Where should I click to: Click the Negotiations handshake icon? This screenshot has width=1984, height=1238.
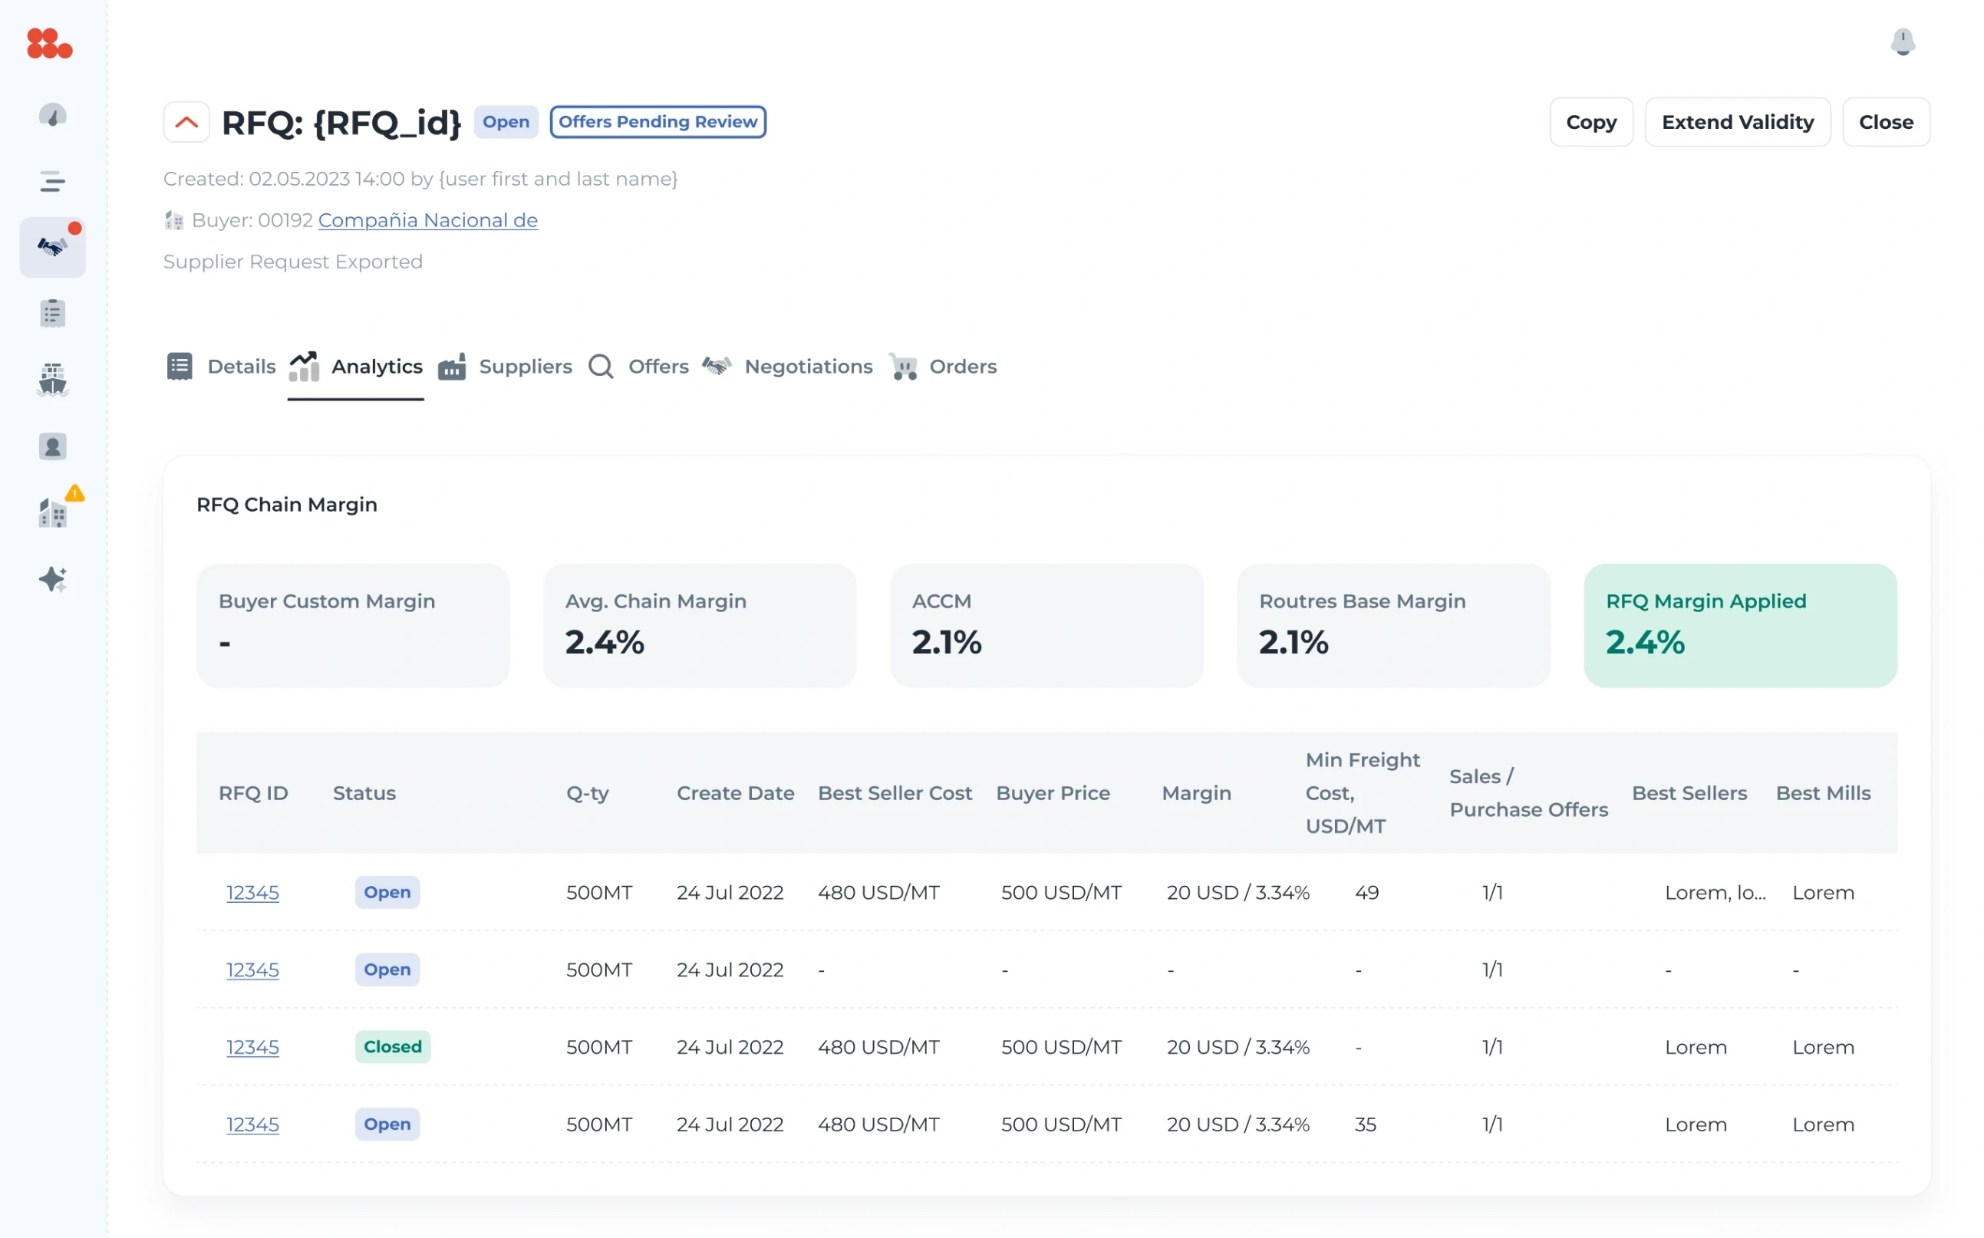coord(717,366)
